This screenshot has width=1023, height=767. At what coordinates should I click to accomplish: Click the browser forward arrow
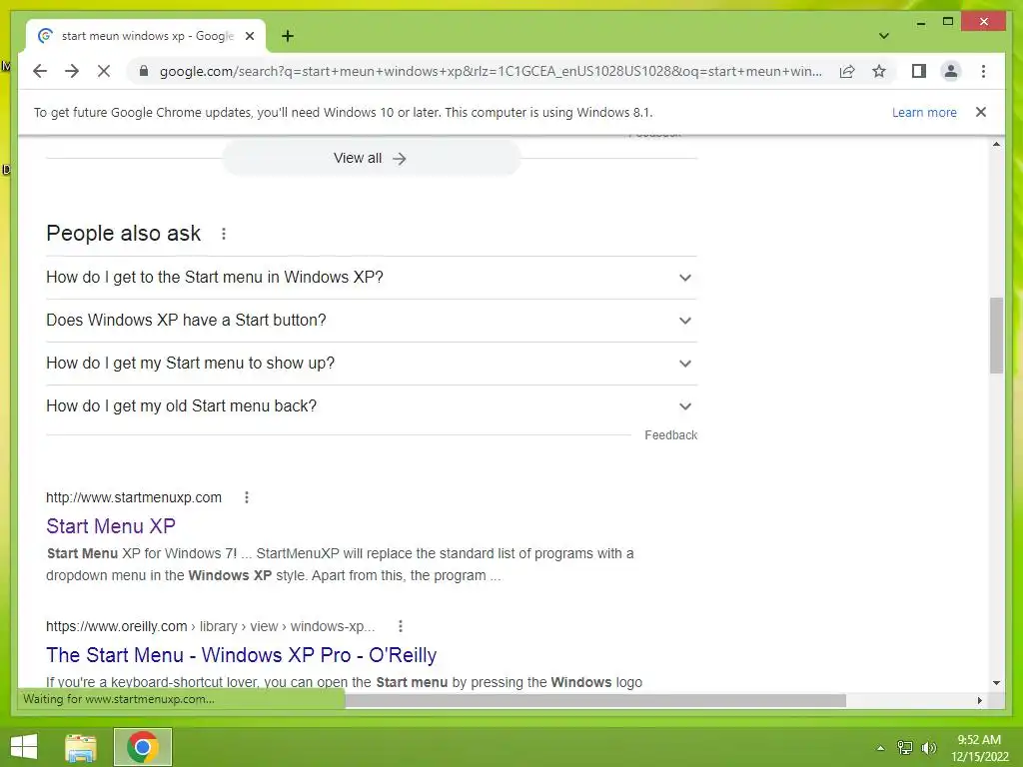[x=72, y=71]
